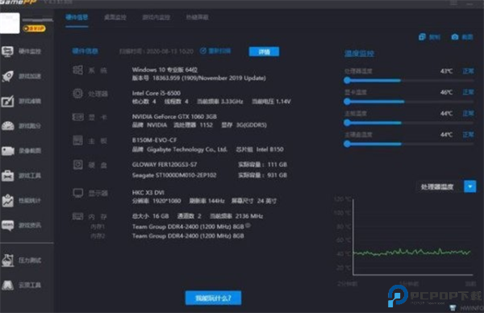Click the "Gigabyte Technology Co., Ltd." brand text

pos(187,149)
